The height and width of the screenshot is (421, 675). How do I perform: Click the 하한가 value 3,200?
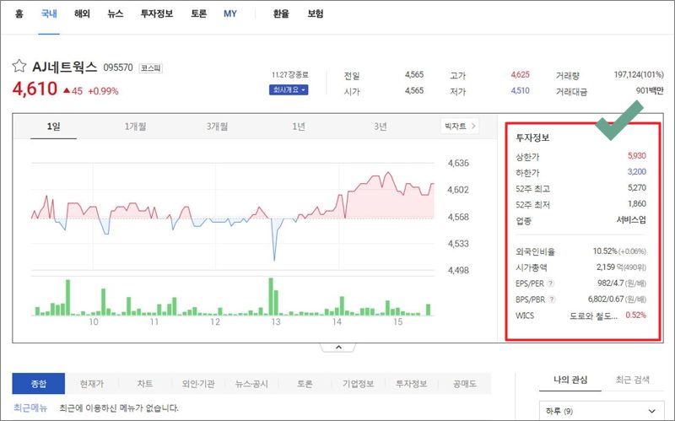pos(637,172)
